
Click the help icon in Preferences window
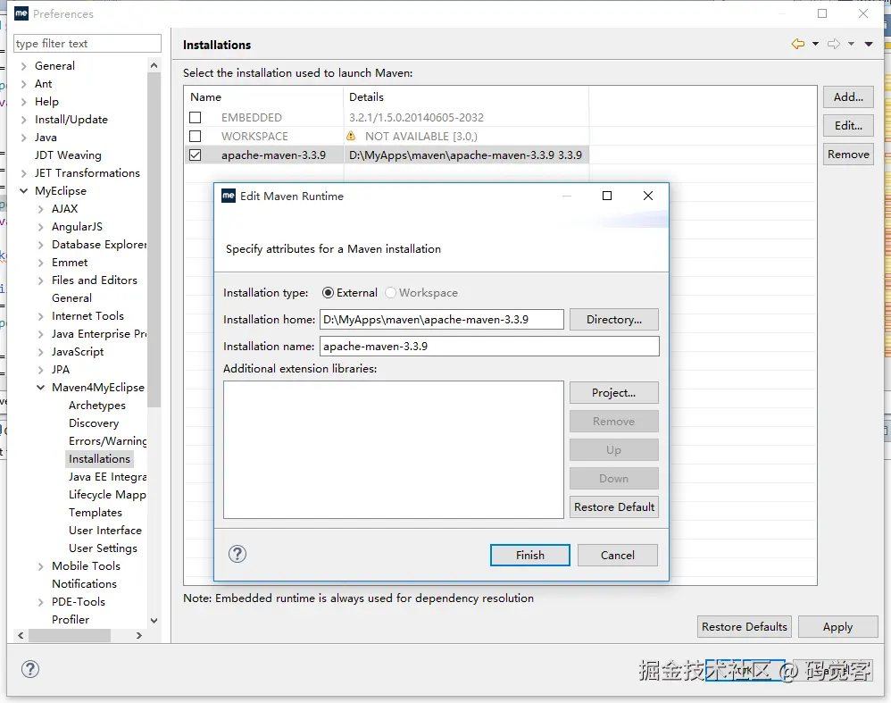click(x=30, y=669)
